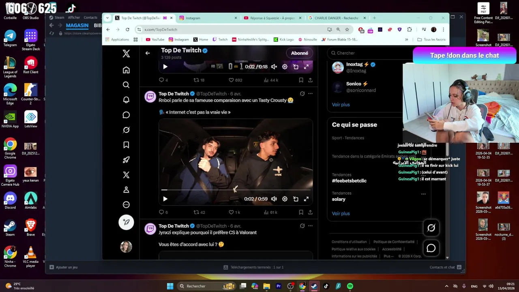The image size is (519, 292).
Task: Open Grok icon on the Rnboi post
Action: tap(302, 94)
